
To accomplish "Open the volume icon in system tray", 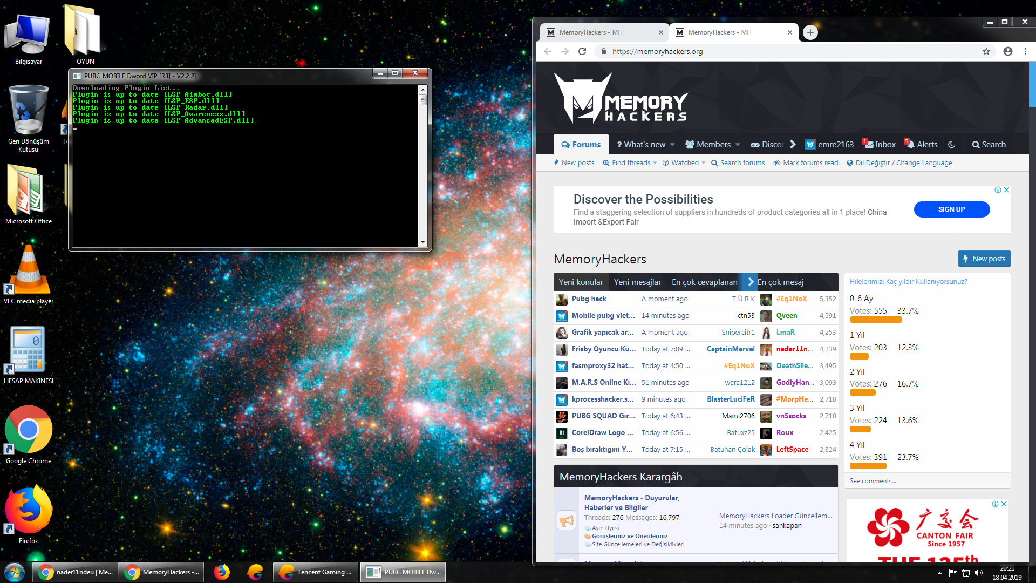I will click(979, 573).
